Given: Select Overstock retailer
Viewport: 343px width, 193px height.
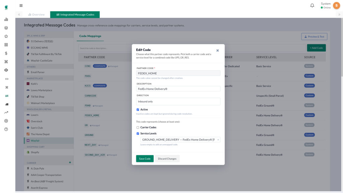Looking at the screenshot, I should 49,121.
